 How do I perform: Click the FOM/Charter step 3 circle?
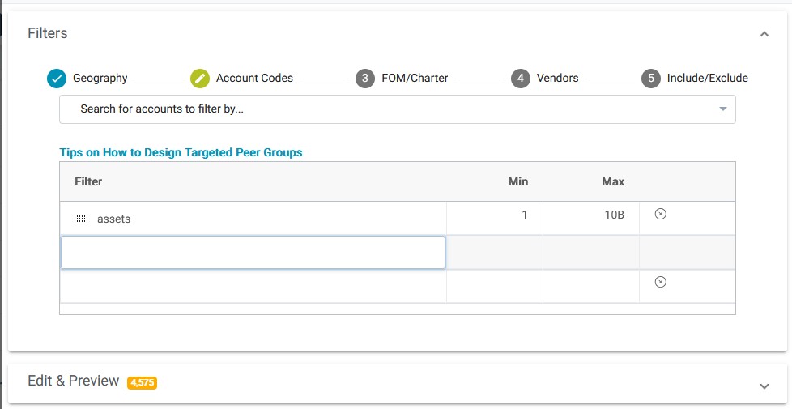click(x=365, y=79)
